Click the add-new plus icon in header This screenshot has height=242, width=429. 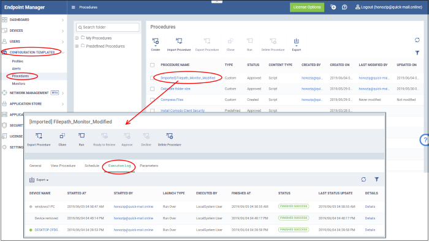click(x=333, y=7)
